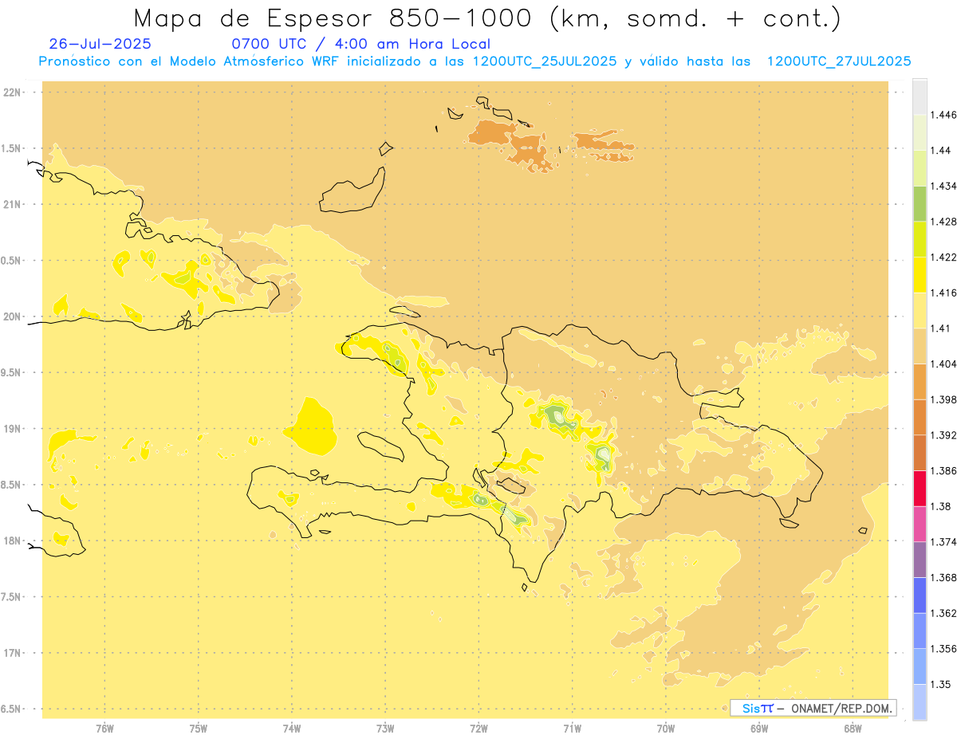Click the legend value '1.35'
957x739 pixels.
941,685
